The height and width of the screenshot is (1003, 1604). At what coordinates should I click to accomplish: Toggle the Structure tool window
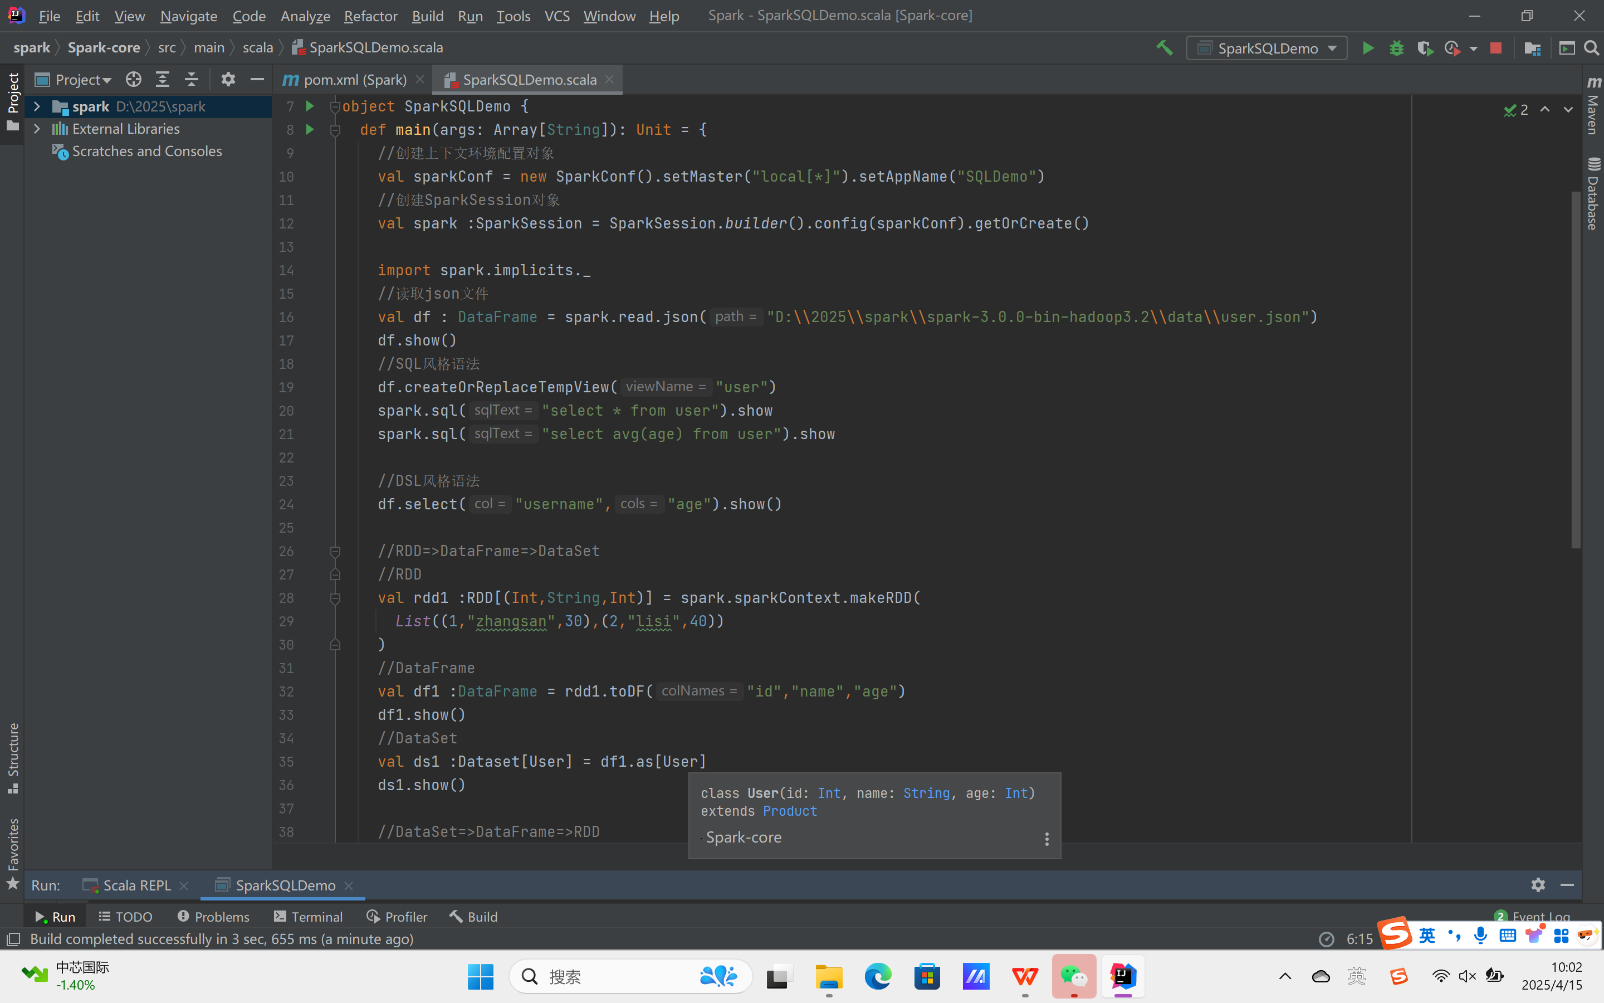[x=13, y=756]
